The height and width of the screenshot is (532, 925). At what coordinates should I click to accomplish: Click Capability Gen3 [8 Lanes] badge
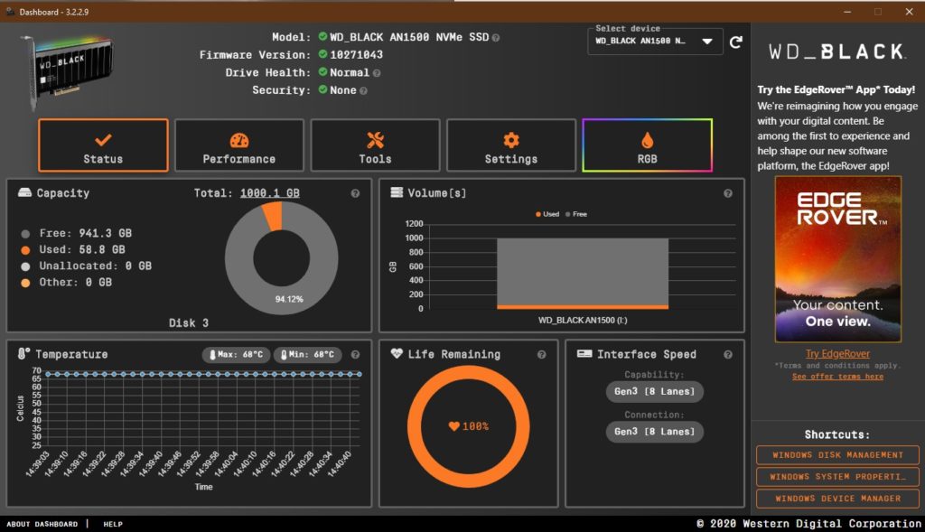click(654, 391)
